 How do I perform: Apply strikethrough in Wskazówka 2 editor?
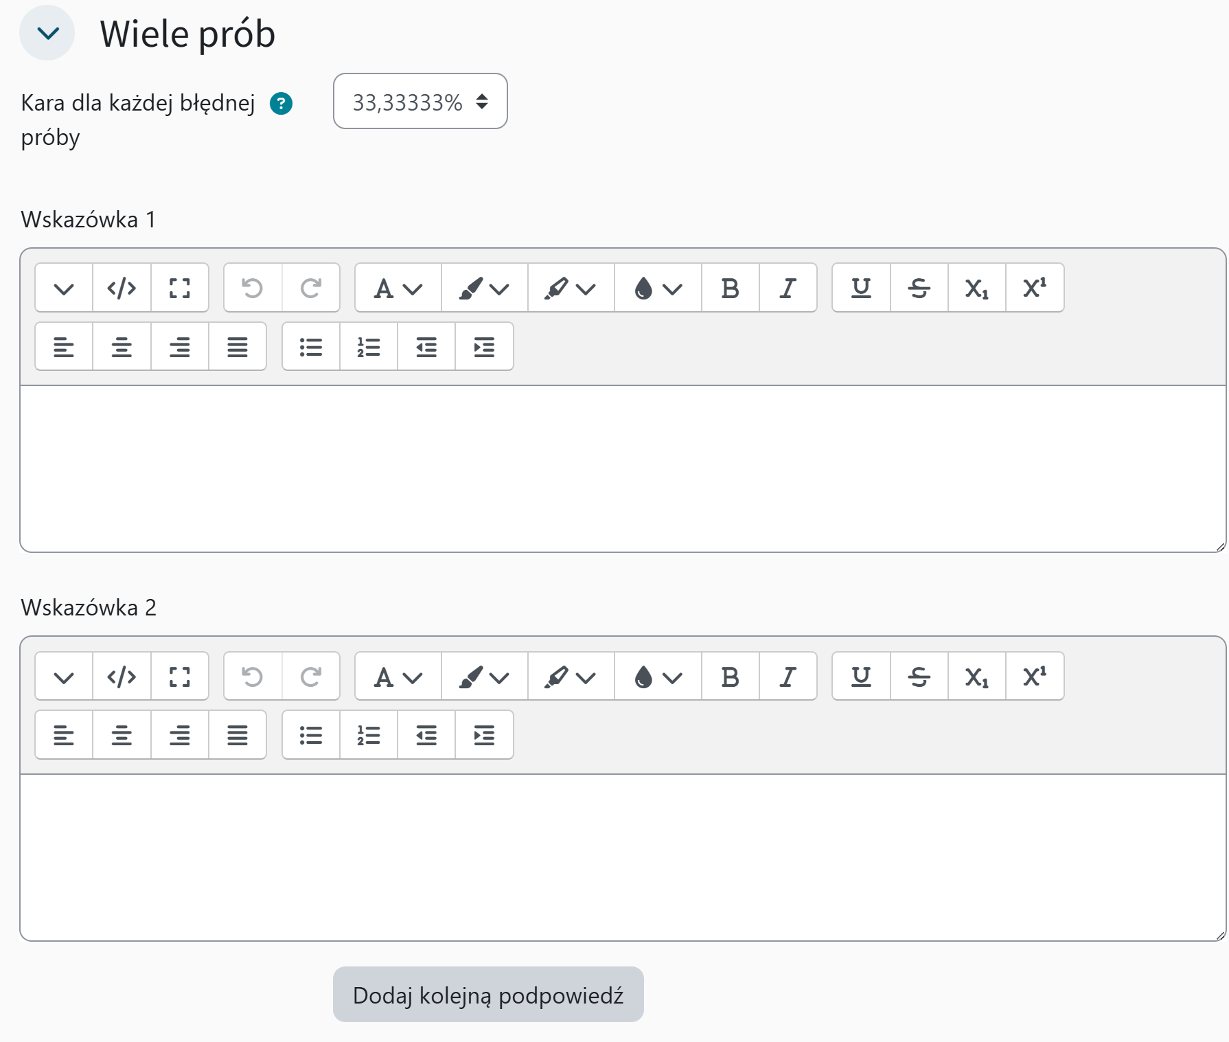pos(919,677)
